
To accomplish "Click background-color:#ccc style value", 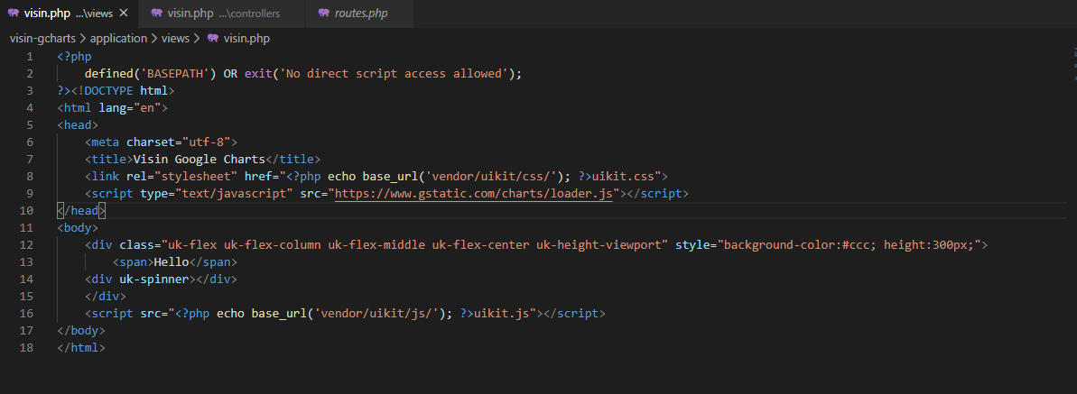I will point(800,245).
